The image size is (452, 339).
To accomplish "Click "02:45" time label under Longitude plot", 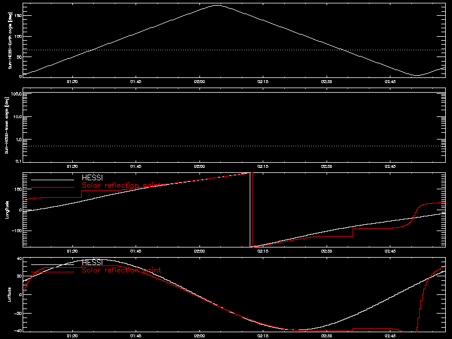I will tap(390, 251).
